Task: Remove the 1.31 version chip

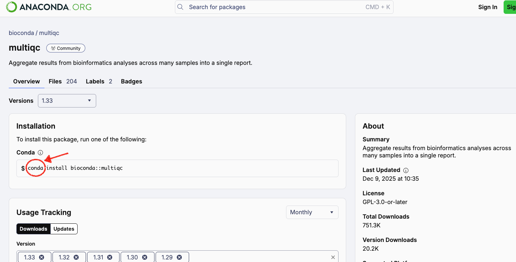Action: point(110,257)
